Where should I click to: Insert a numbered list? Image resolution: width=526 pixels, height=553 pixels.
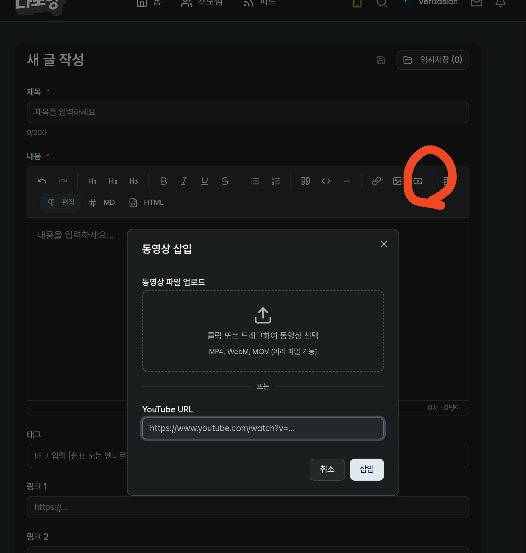click(x=276, y=181)
